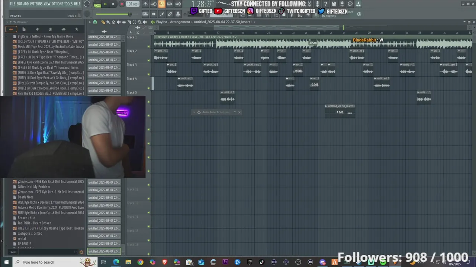
Task: Enable wait for input to start
Action: point(153,4)
